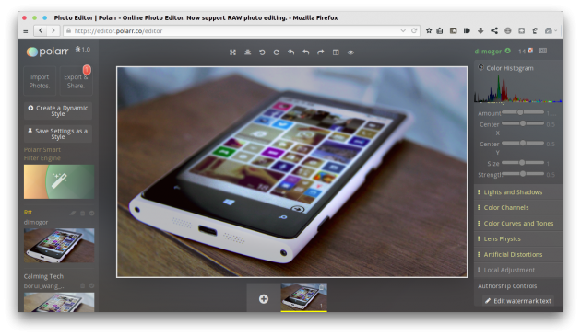Go back with the browser back arrow
This screenshot has width=581, height=336.
pyautogui.click(x=41, y=30)
